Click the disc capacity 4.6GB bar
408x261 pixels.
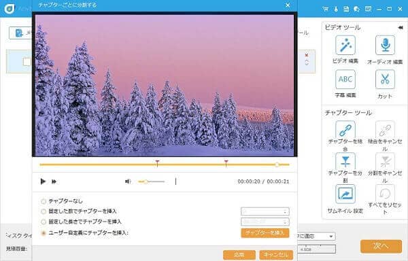[317, 249]
